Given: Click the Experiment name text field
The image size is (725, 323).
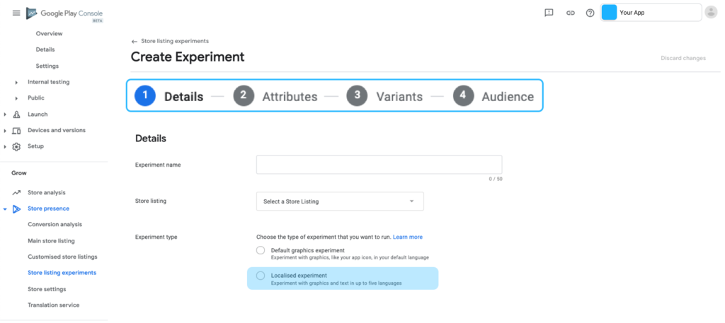Looking at the screenshot, I should [x=379, y=165].
